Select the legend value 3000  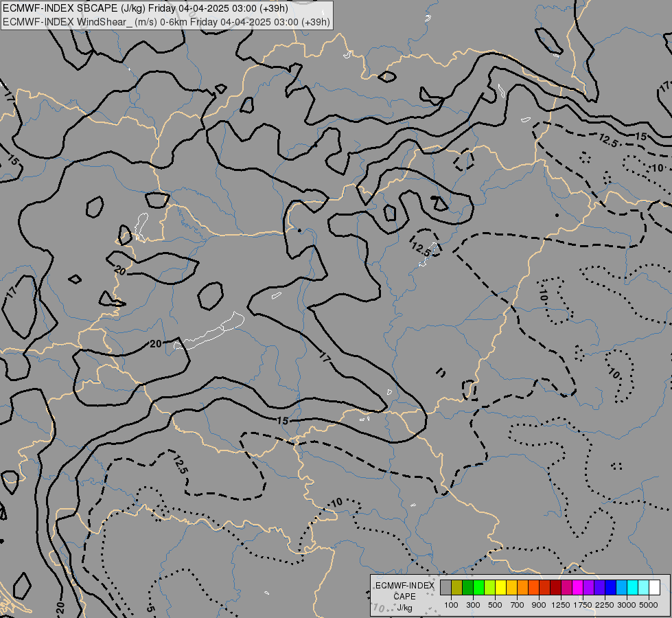627,605
